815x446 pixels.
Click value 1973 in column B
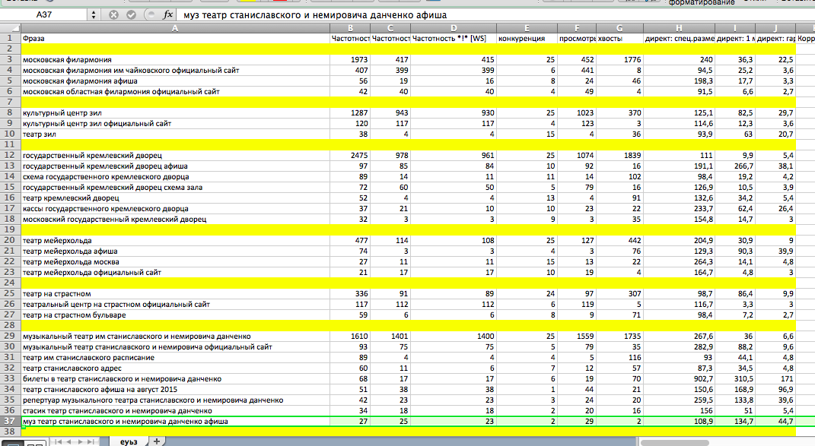pyautogui.click(x=350, y=60)
